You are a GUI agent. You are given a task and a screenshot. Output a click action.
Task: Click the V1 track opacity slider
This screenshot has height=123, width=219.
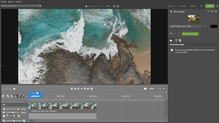pos(12,109)
